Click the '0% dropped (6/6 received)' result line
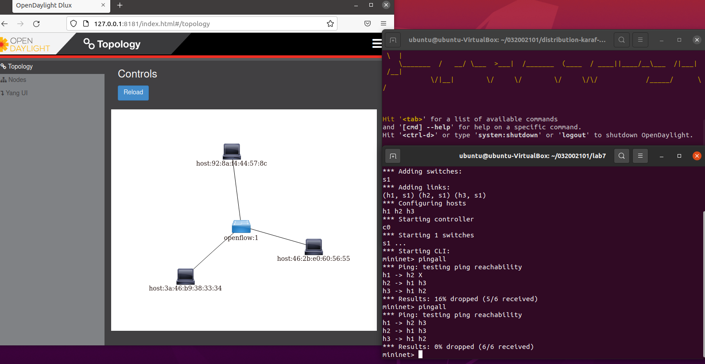Image resolution: width=705 pixels, height=364 pixels. (x=458, y=347)
